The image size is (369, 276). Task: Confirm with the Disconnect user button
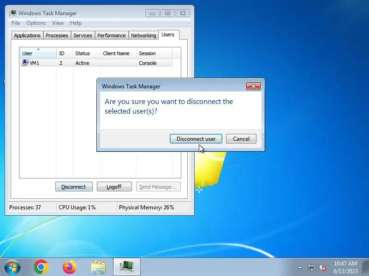pyautogui.click(x=196, y=139)
